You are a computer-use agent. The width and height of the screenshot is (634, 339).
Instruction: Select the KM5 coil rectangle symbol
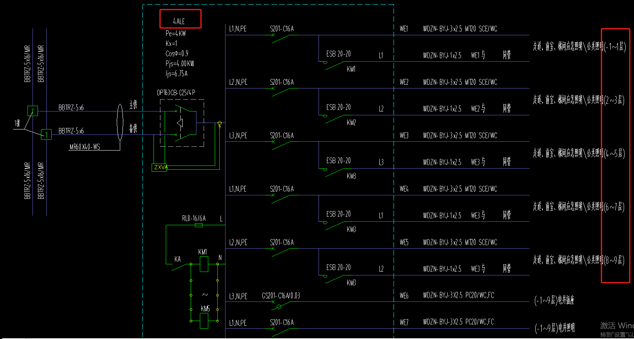(204, 321)
